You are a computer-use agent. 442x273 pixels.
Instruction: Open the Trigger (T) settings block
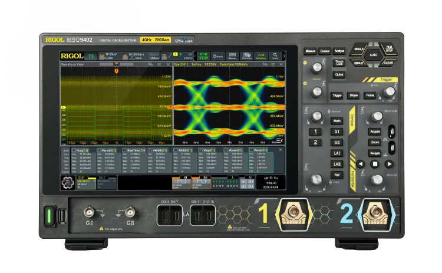[177, 56]
